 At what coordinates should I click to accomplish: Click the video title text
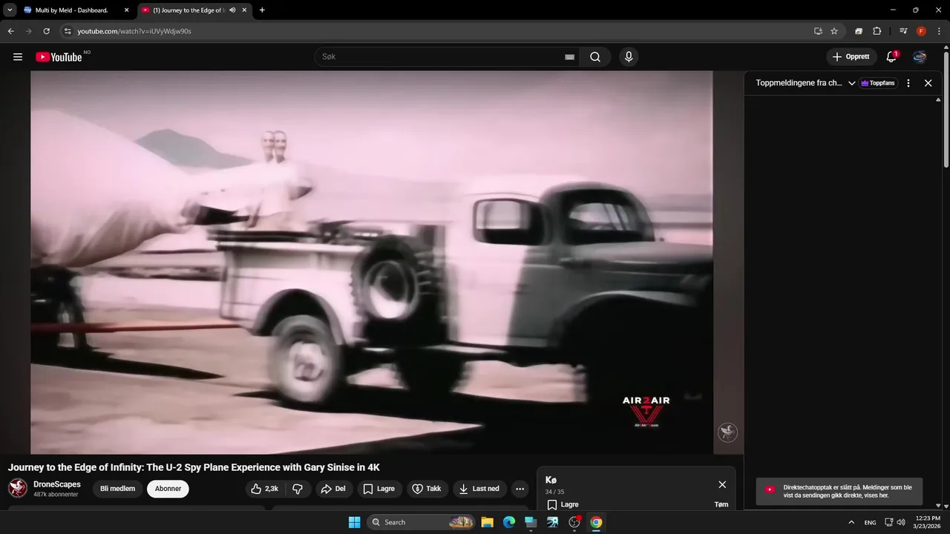(x=194, y=467)
